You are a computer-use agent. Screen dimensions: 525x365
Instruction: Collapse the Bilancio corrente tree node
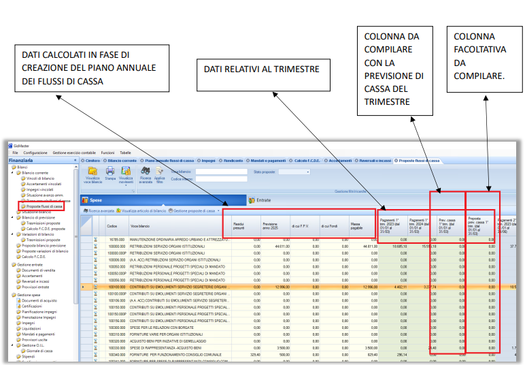[x=13, y=173]
